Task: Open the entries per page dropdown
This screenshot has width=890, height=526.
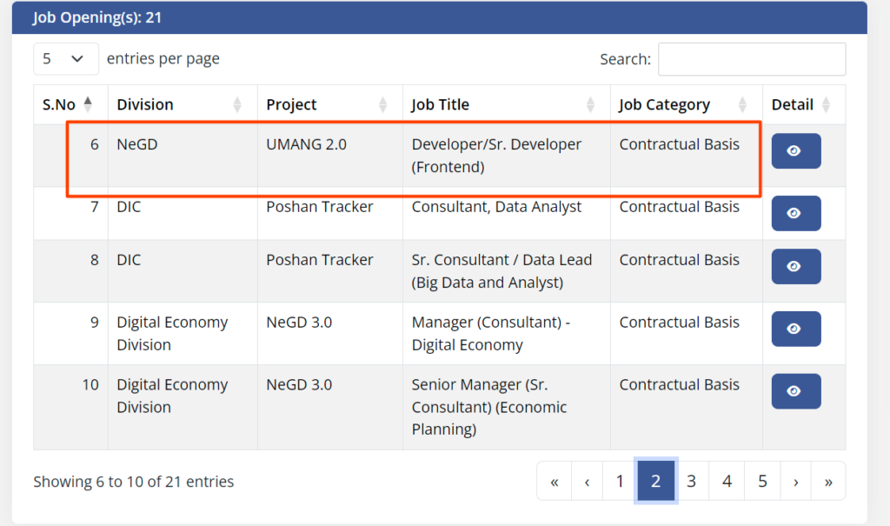Action: 66,58
